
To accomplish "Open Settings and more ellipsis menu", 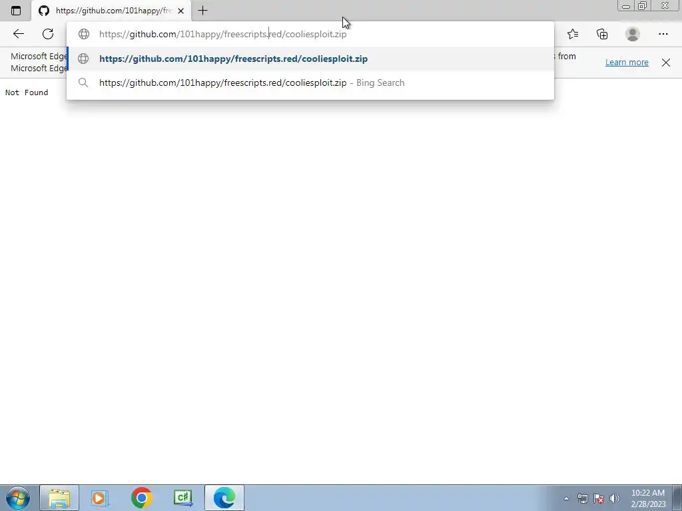I will (663, 34).
